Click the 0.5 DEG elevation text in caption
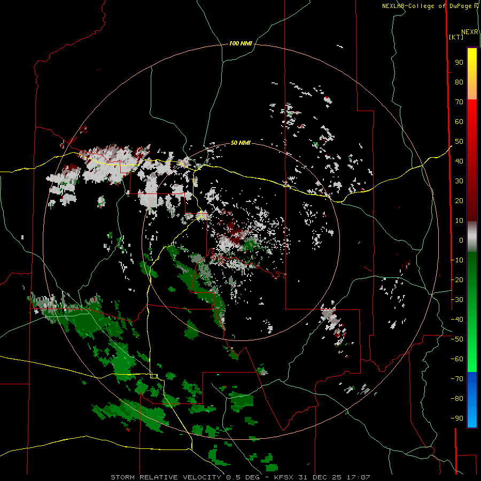481x481 pixels. (243, 477)
